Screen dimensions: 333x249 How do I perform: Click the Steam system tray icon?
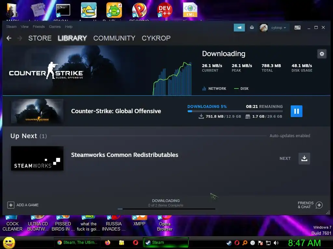[229, 243]
